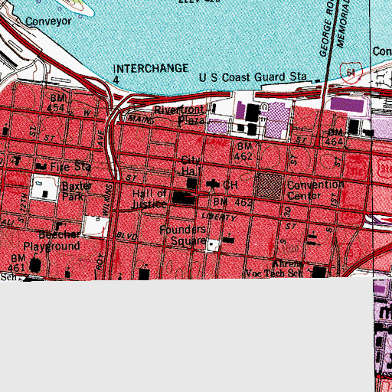Viewport: 392px width, 392px height.
Task: Select the Ahrens Voc Tech Sch label
Action: pyautogui.click(x=275, y=269)
